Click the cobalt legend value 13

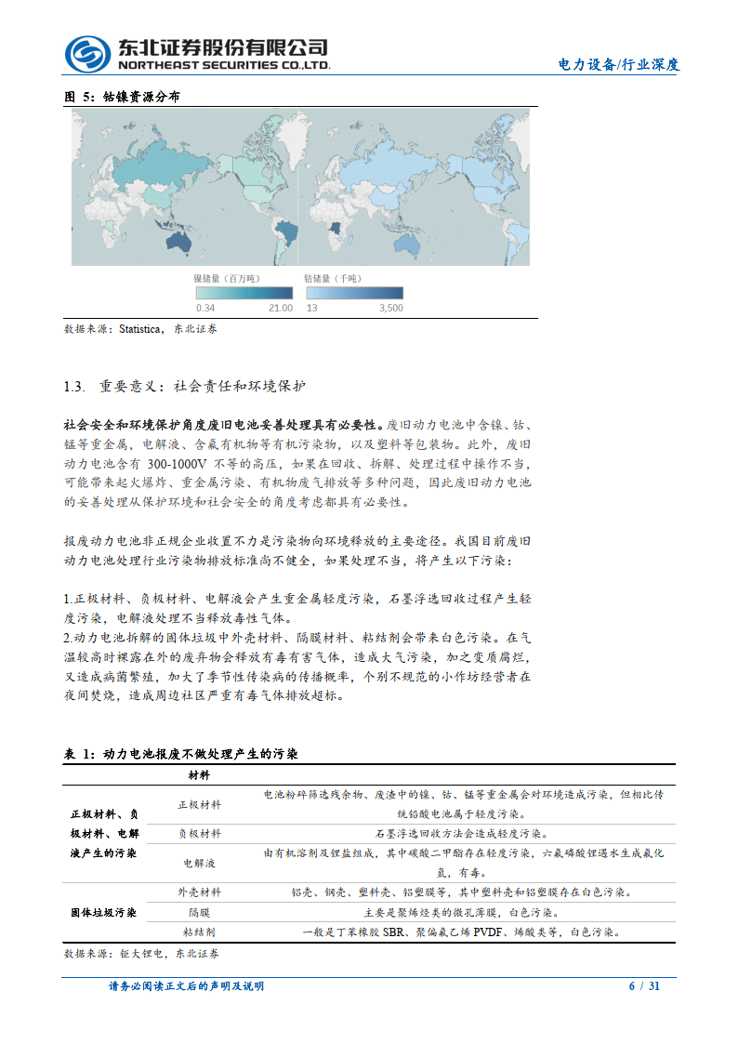click(x=311, y=309)
